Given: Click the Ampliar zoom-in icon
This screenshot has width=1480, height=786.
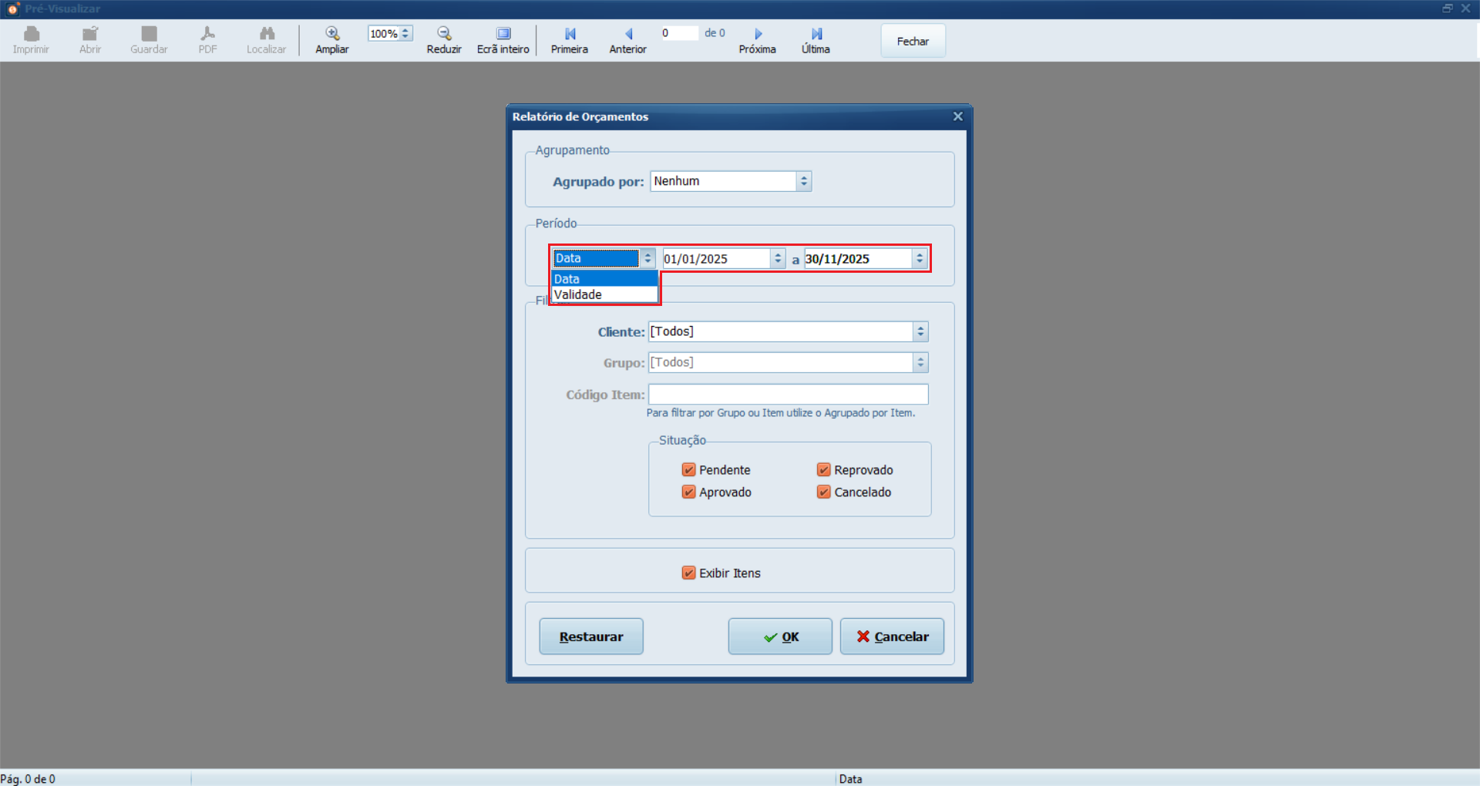Looking at the screenshot, I should (x=332, y=34).
